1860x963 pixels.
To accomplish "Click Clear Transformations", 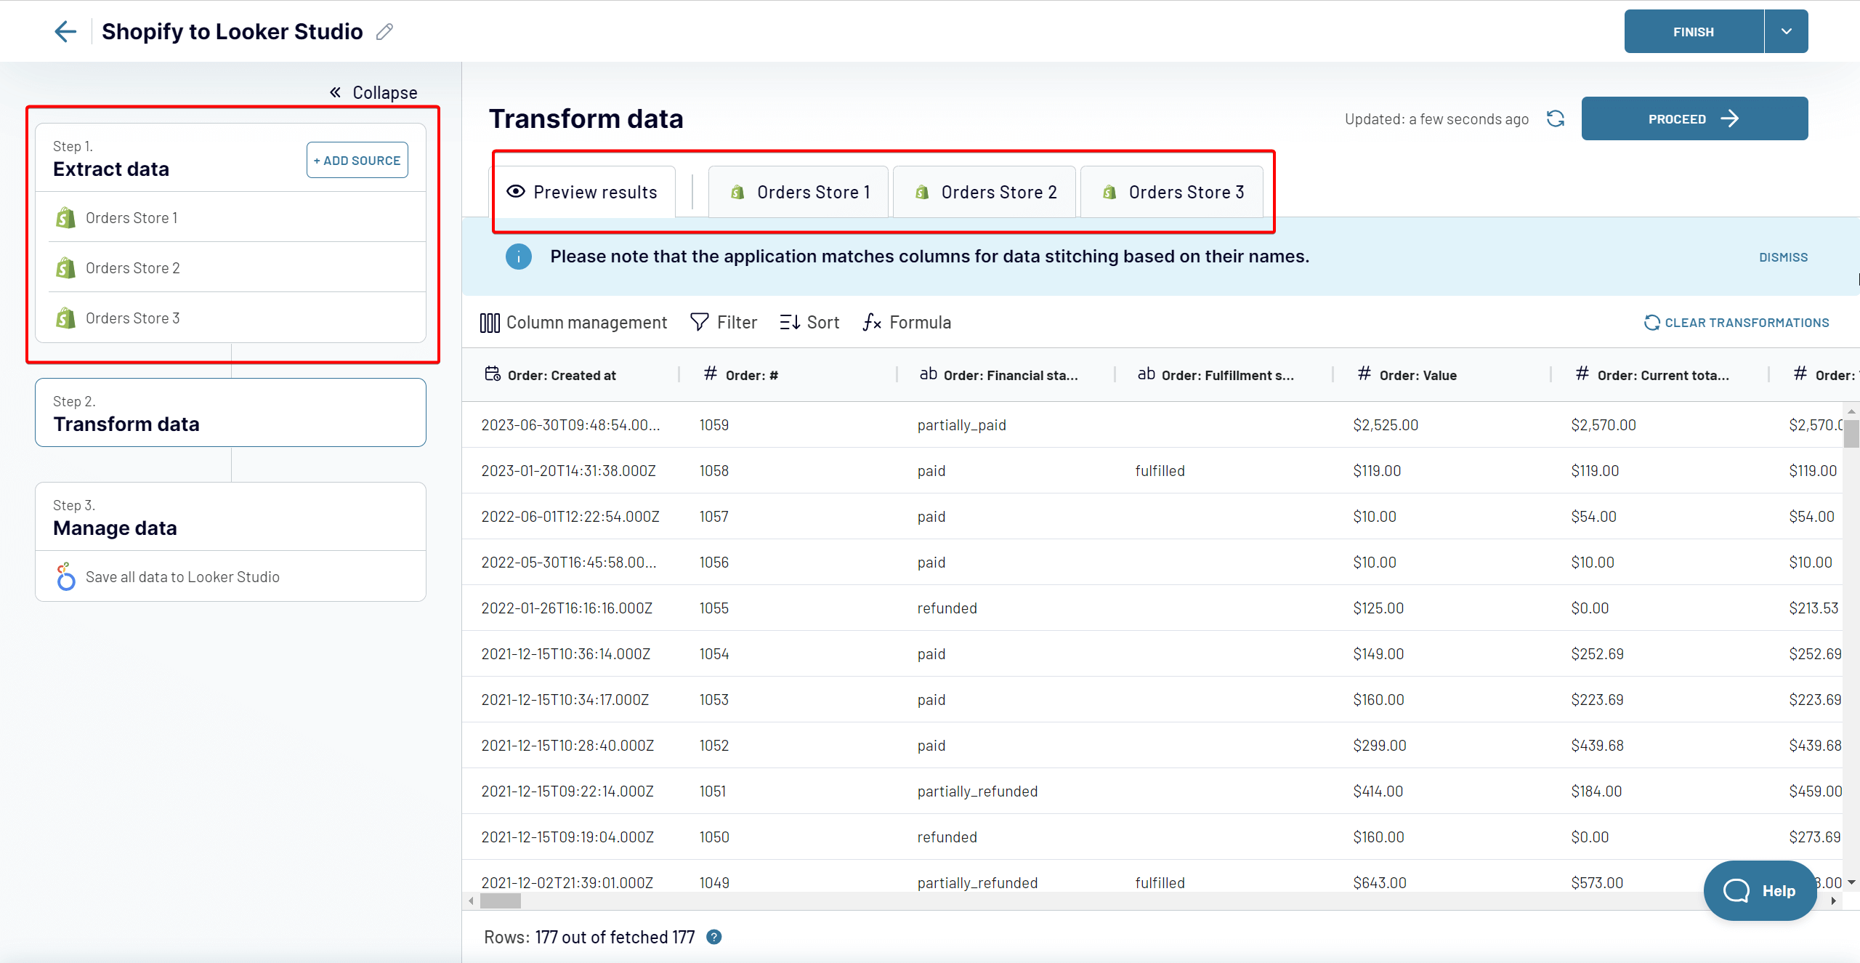I will 1736,322.
